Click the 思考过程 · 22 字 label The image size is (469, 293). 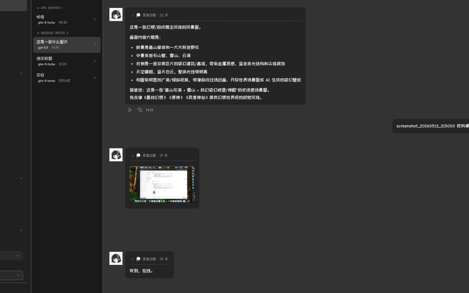155,15
